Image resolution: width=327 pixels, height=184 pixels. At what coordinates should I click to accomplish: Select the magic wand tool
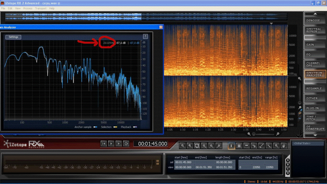click(269, 146)
